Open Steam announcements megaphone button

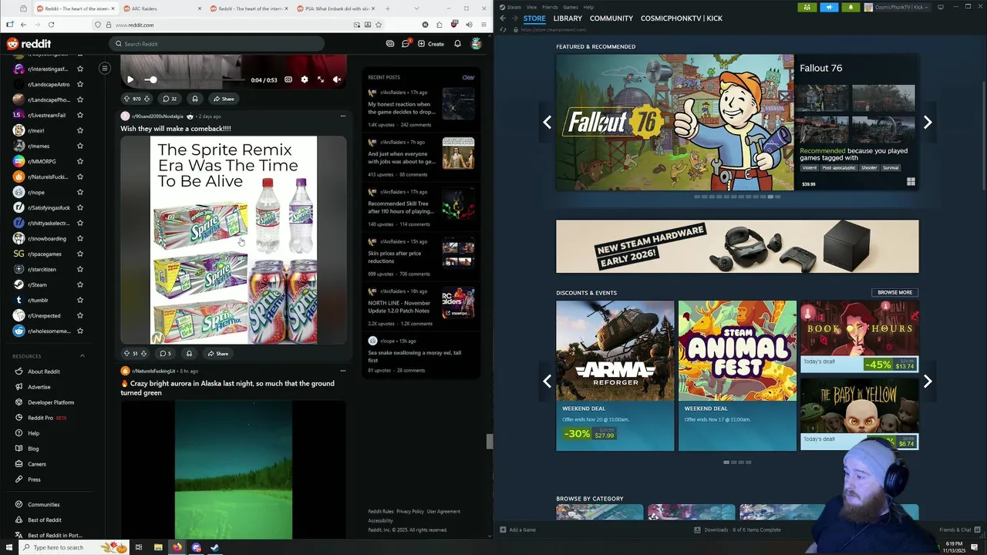pos(829,7)
